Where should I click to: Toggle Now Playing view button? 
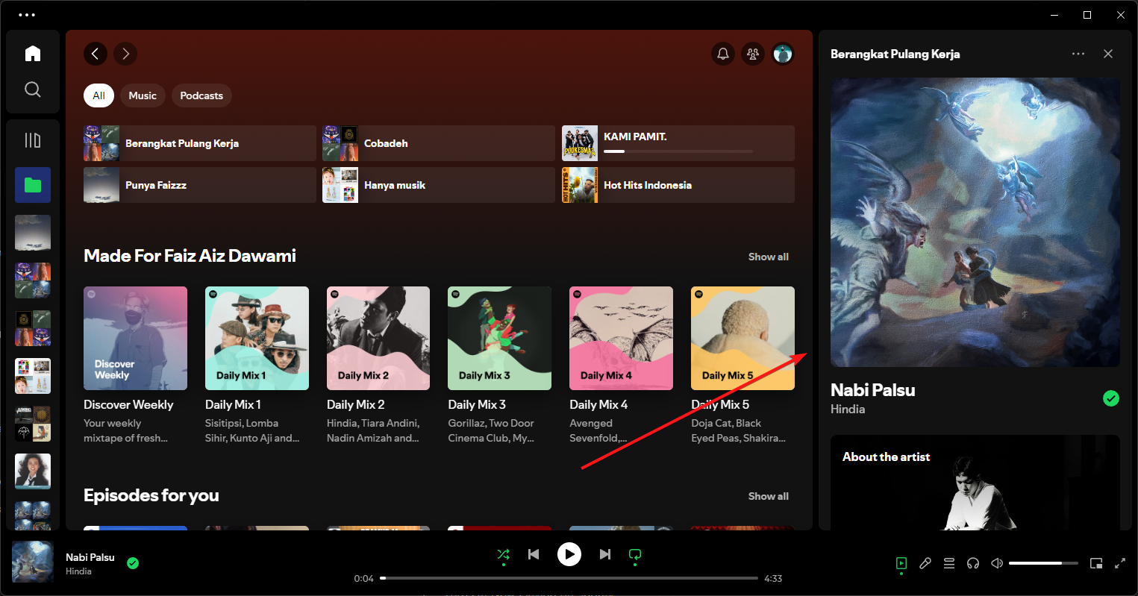coord(901,563)
